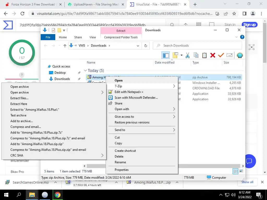Open Chrome three-dot menu

point(261,14)
